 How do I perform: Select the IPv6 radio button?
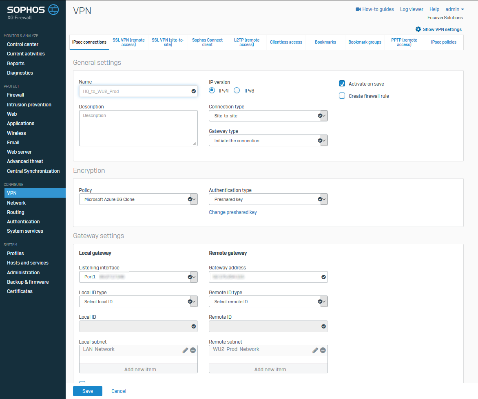click(x=237, y=90)
